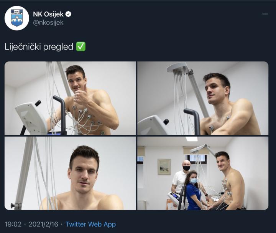Image resolution: width=276 pixels, height=233 pixels.
Task: Click the green check mark emoji
Action: [x=81, y=47]
